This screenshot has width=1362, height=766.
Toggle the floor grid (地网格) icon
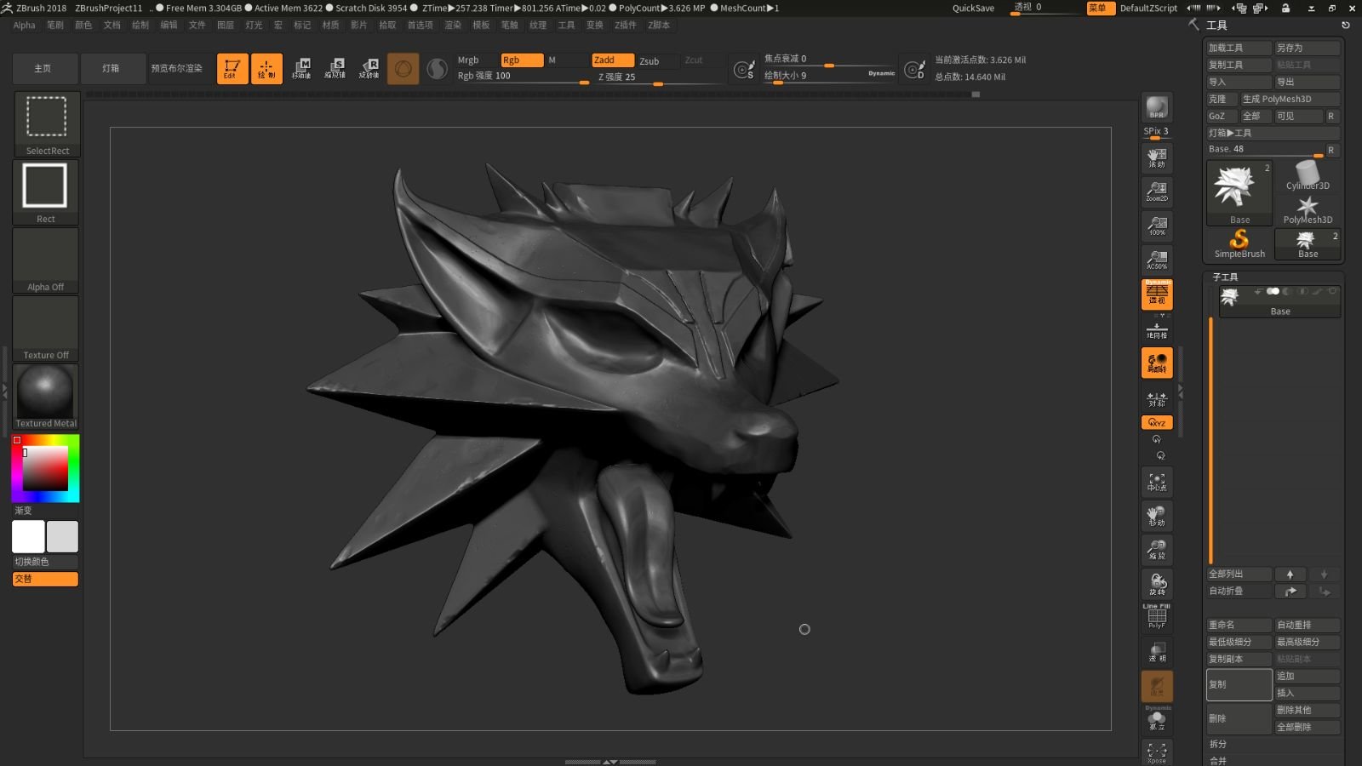coord(1157,329)
